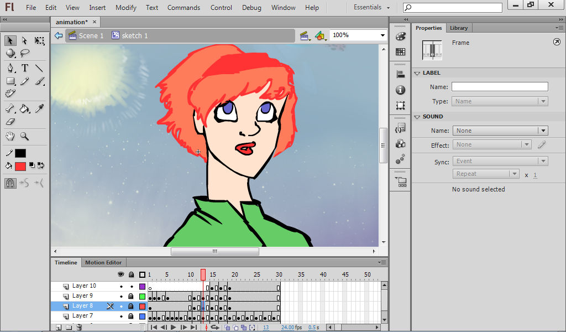Open the Transform panel icon

point(400,106)
